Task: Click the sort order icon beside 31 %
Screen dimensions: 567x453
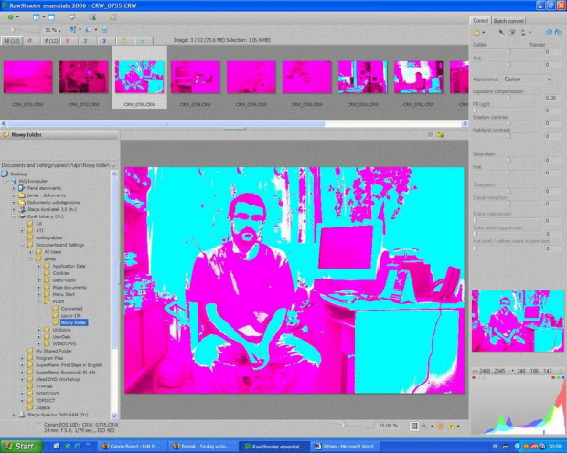Action: point(72,29)
